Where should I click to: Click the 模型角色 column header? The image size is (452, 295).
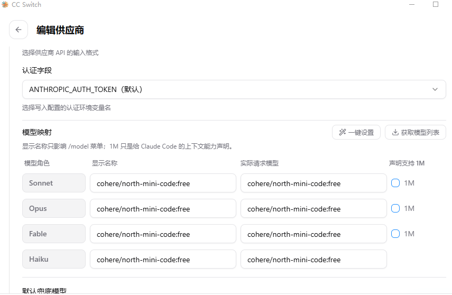click(x=37, y=163)
